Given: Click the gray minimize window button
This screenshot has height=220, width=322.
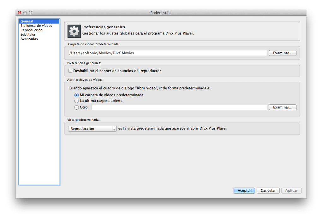Looking at the screenshot, I should coord(25,13).
